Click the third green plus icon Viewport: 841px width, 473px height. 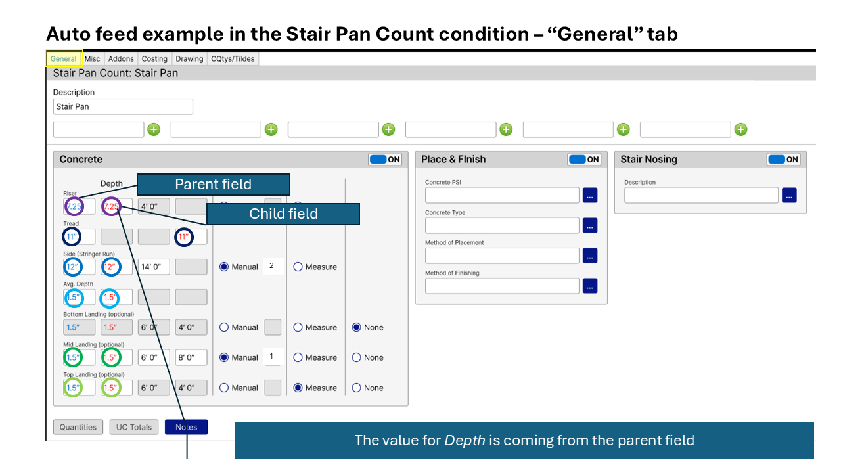(388, 129)
